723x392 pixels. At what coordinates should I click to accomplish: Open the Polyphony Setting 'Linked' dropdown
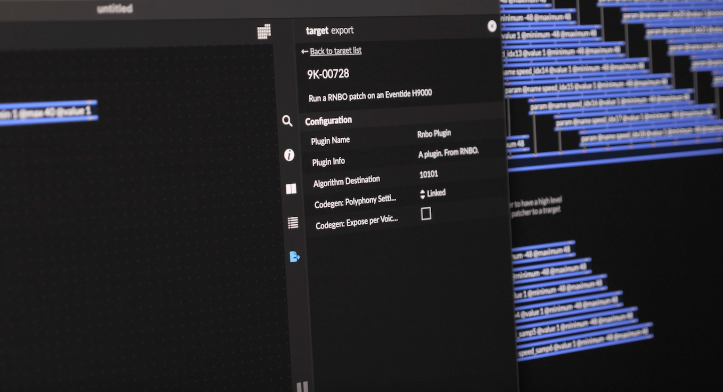pyautogui.click(x=432, y=193)
